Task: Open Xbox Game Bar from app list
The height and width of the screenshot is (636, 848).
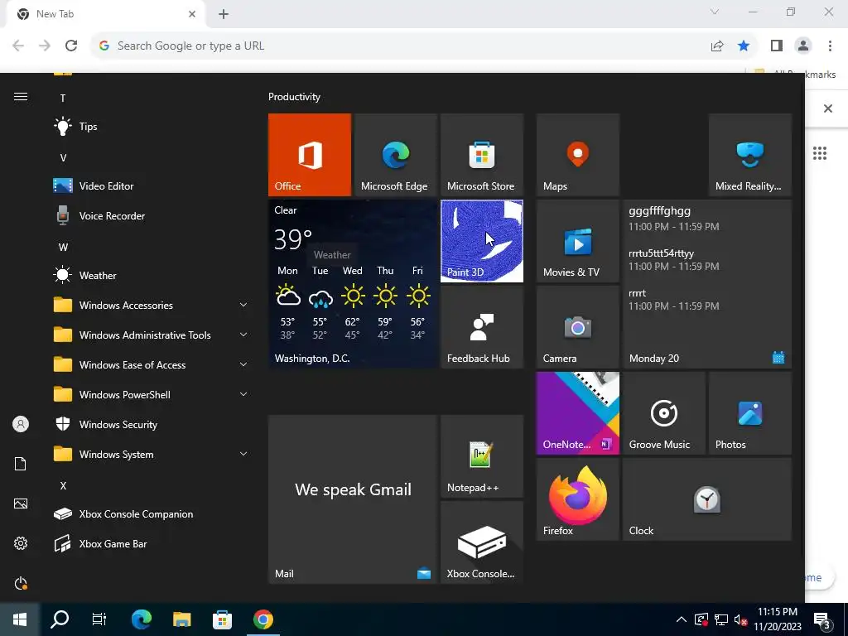Action: click(x=152, y=543)
